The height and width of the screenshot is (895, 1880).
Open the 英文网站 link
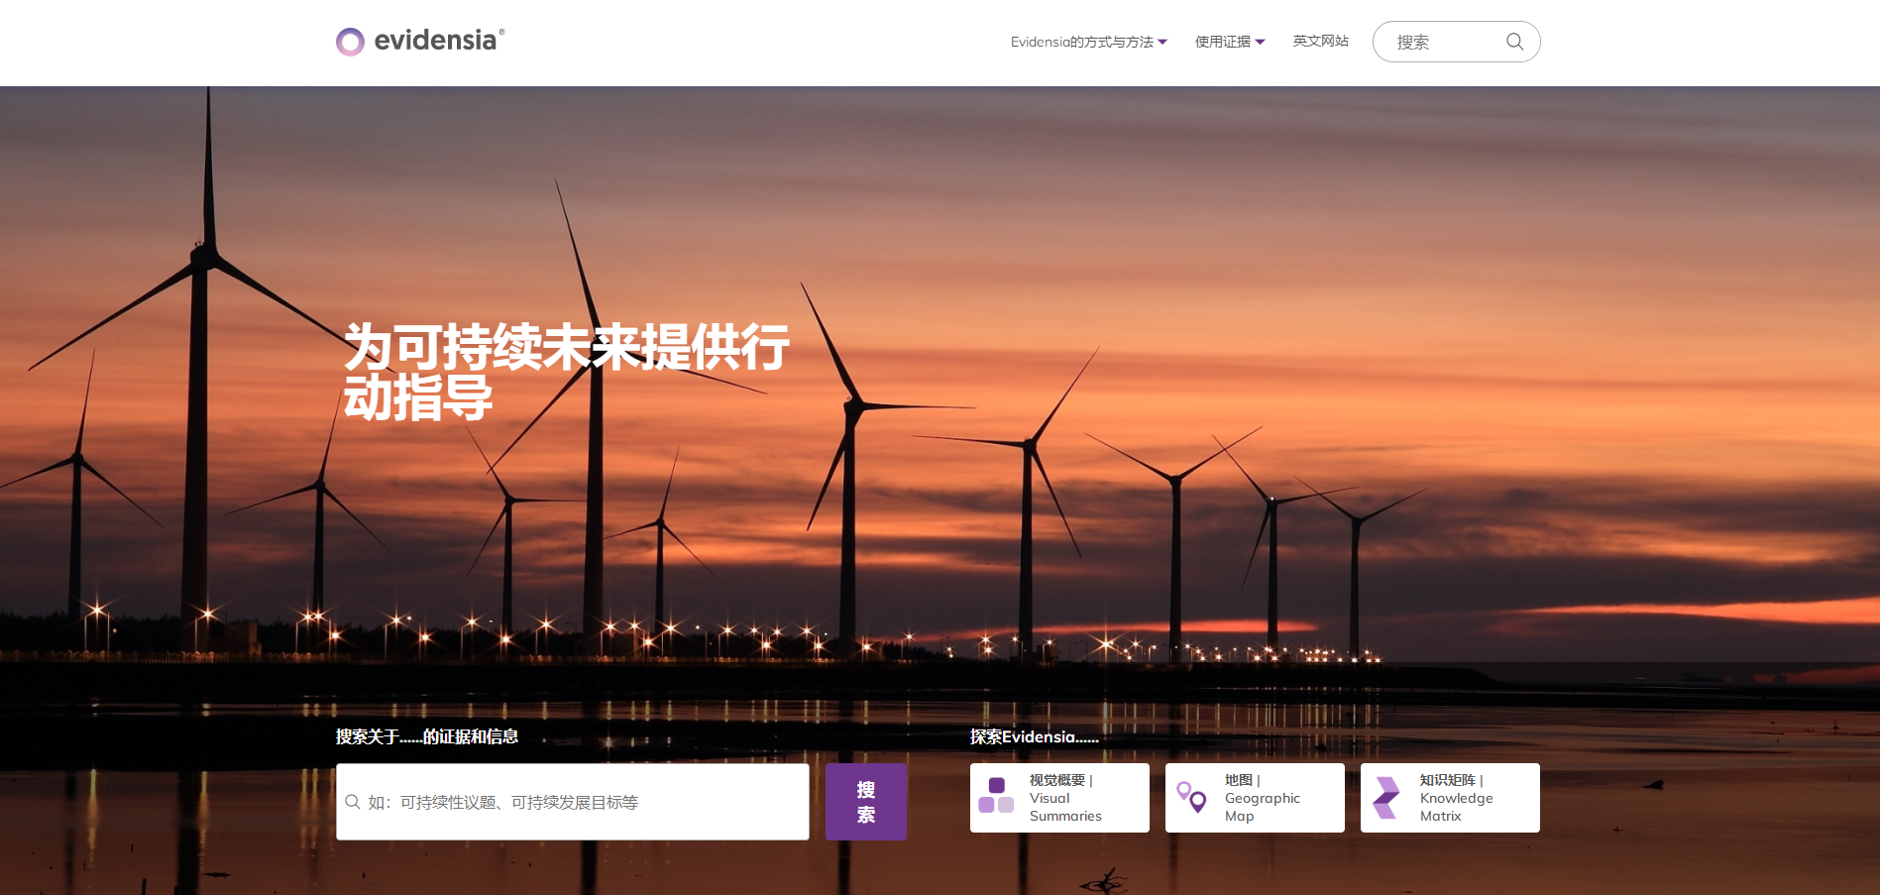pyautogui.click(x=1320, y=41)
